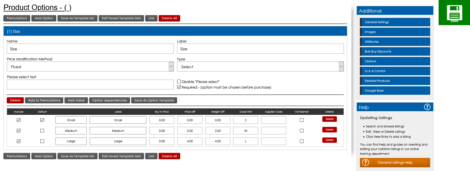Enable the Disable "Please select" checkbox
Viewport: 470px width, 171px height.
coord(179,82)
